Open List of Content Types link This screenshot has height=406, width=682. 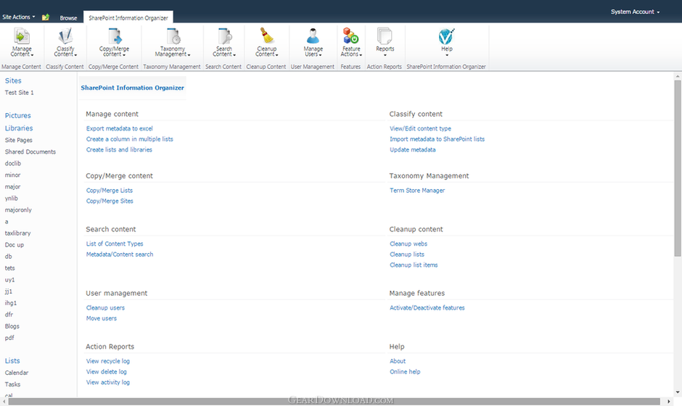[115, 244]
